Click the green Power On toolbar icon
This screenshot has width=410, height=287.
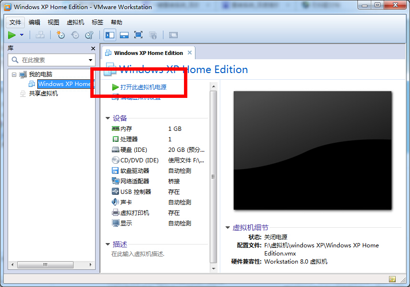pyautogui.click(x=13, y=35)
